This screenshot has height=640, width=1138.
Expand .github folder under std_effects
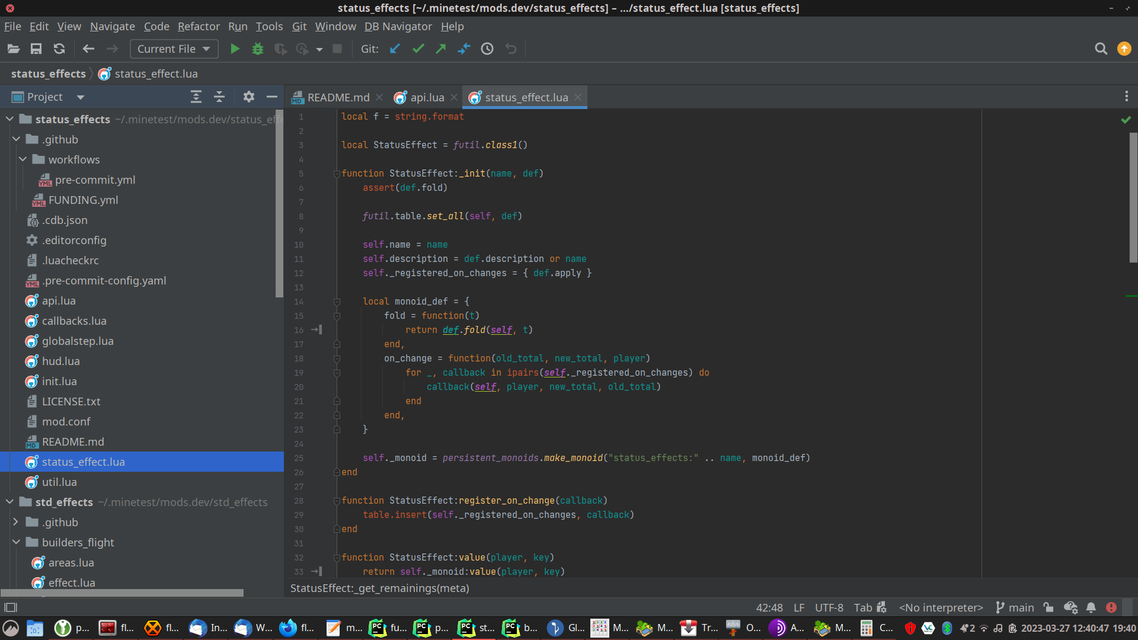click(x=16, y=522)
